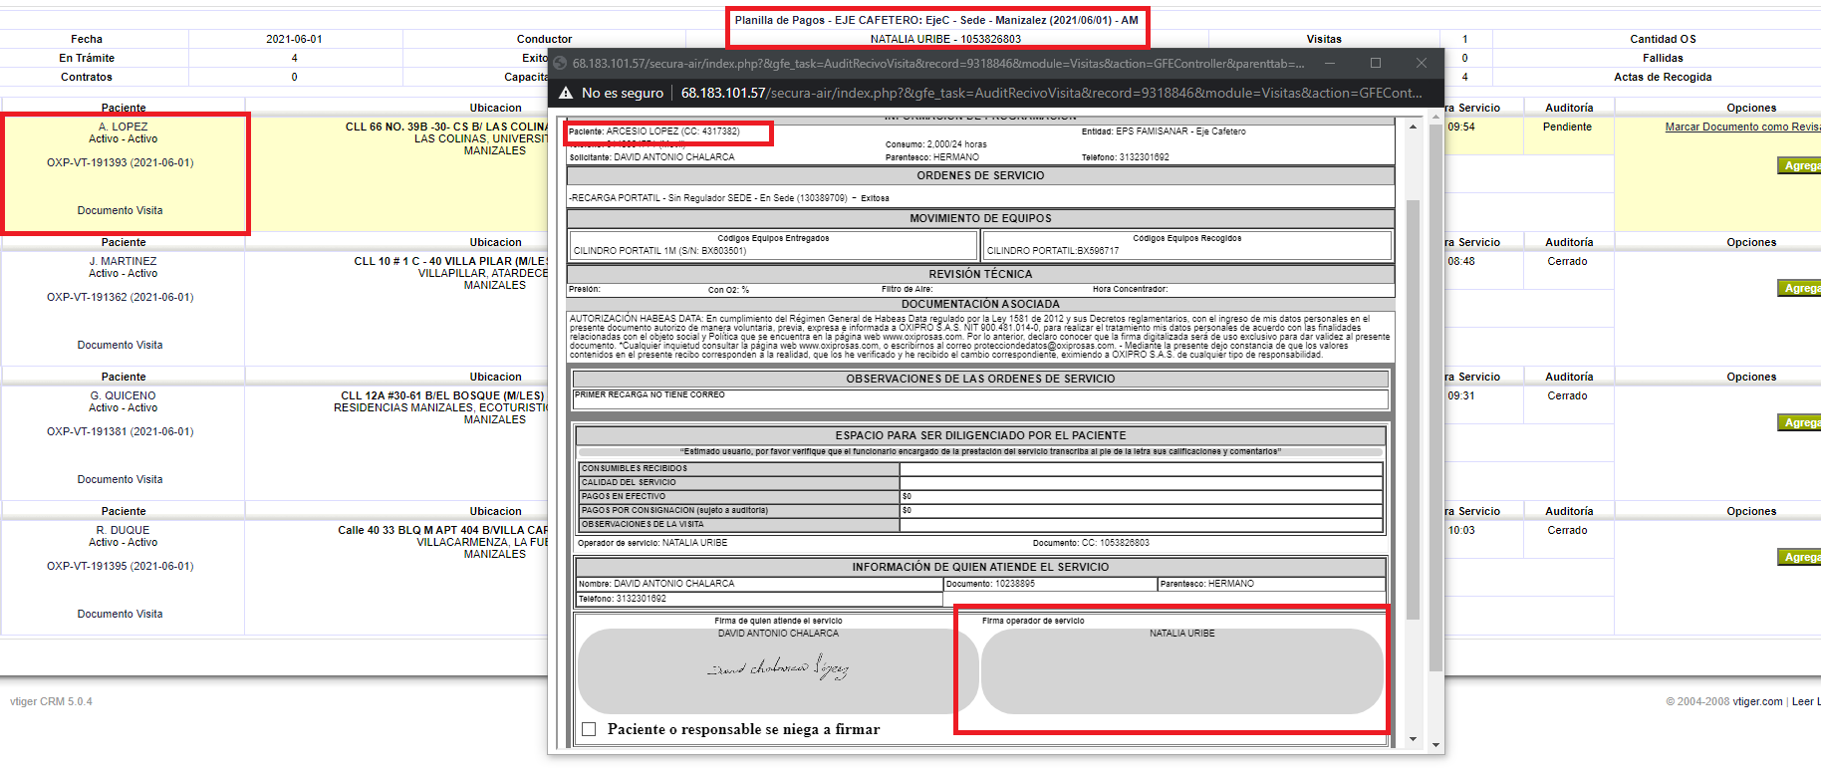
Task: Open Documento Visita for A. LOPEZ
Action: point(121,210)
